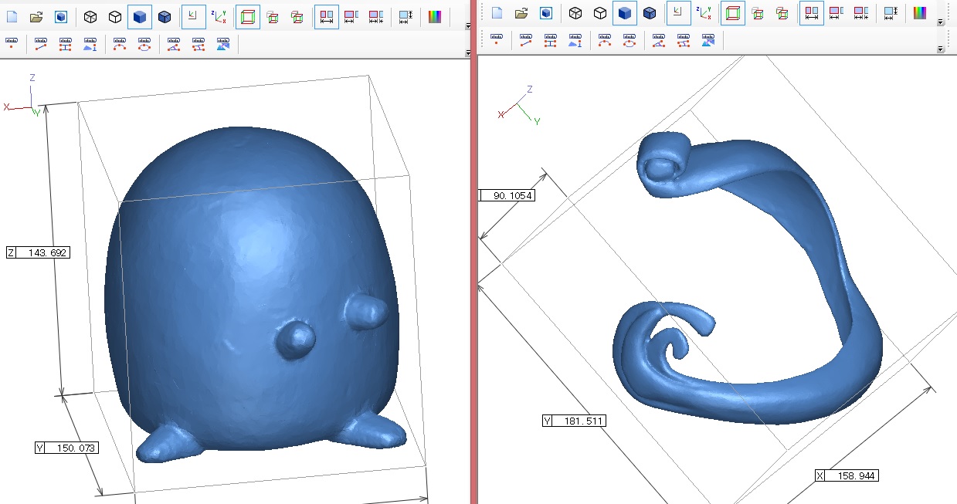This screenshot has width=957, height=504.
Task: Click second small double-box icon in penguin window
Action: click(297, 16)
